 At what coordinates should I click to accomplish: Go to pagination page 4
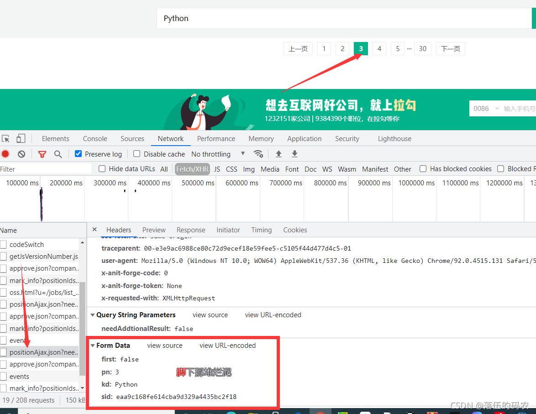[x=379, y=48]
